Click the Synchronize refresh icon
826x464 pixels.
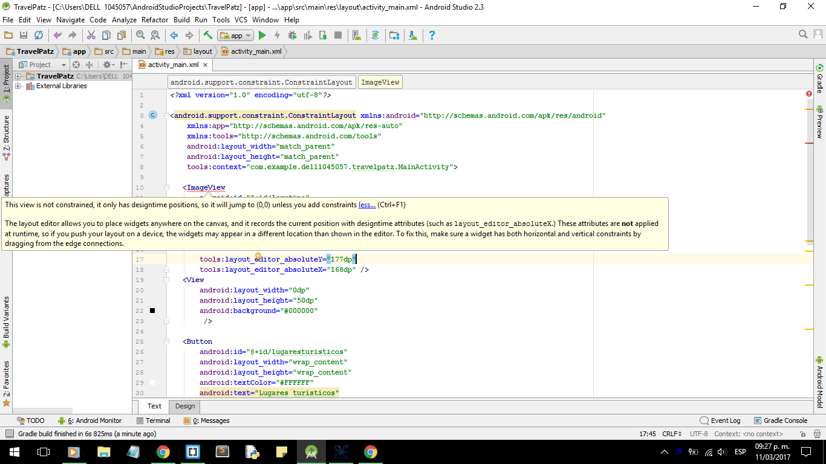point(39,36)
